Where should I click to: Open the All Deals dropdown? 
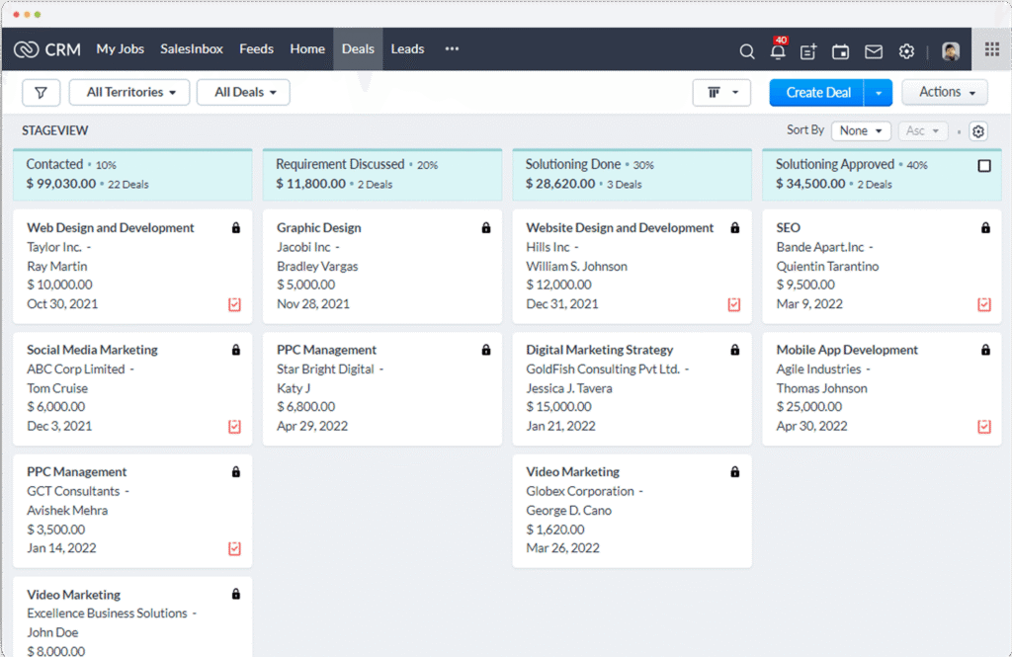tap(243, 92)
